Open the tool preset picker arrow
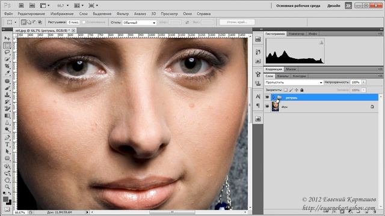385x216 pixels. click(16, 22)
